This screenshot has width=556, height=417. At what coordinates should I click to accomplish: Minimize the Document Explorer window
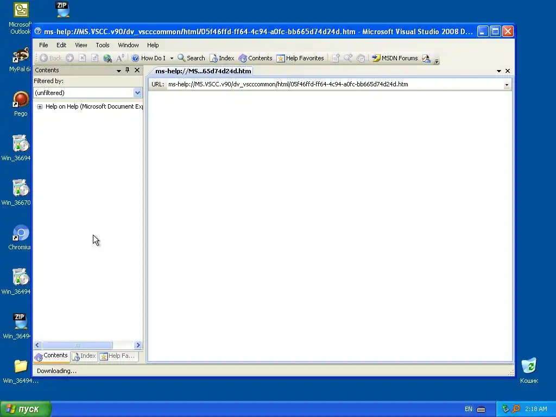point(483,31)
